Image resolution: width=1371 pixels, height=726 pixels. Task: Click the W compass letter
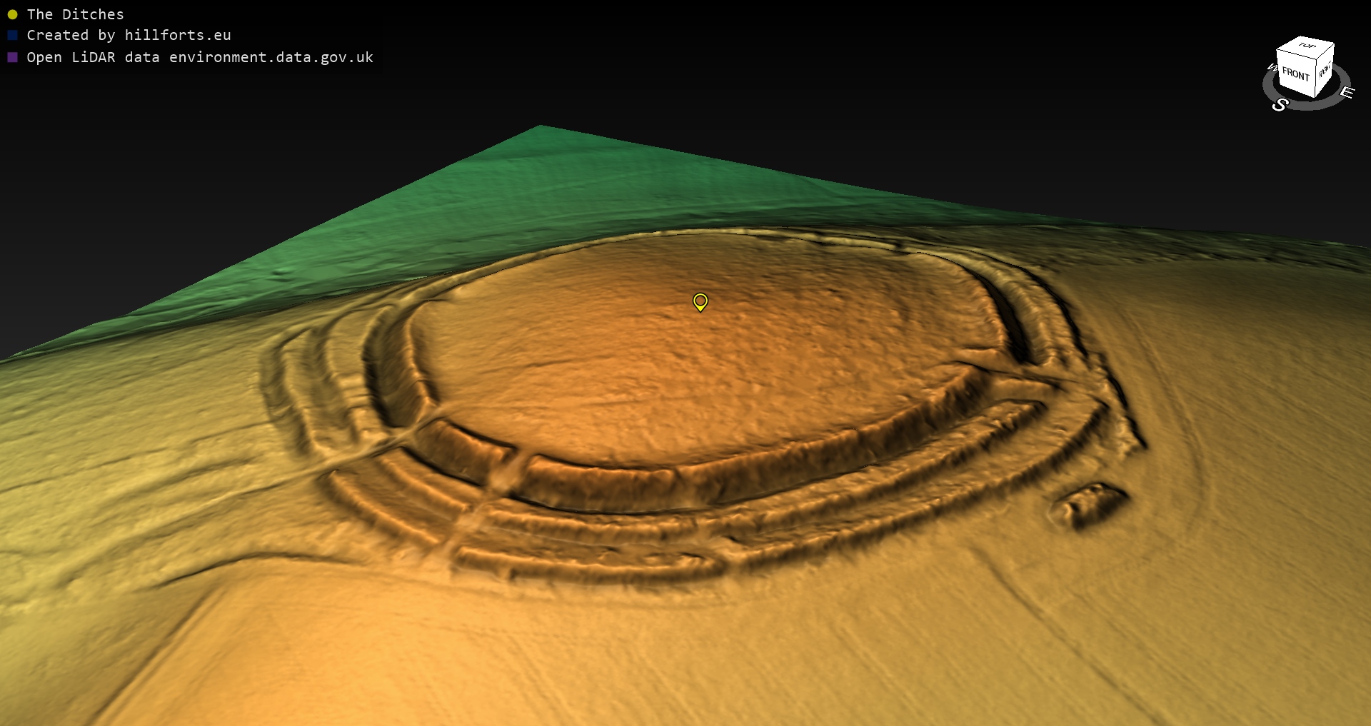click(x=1272, y=68)
